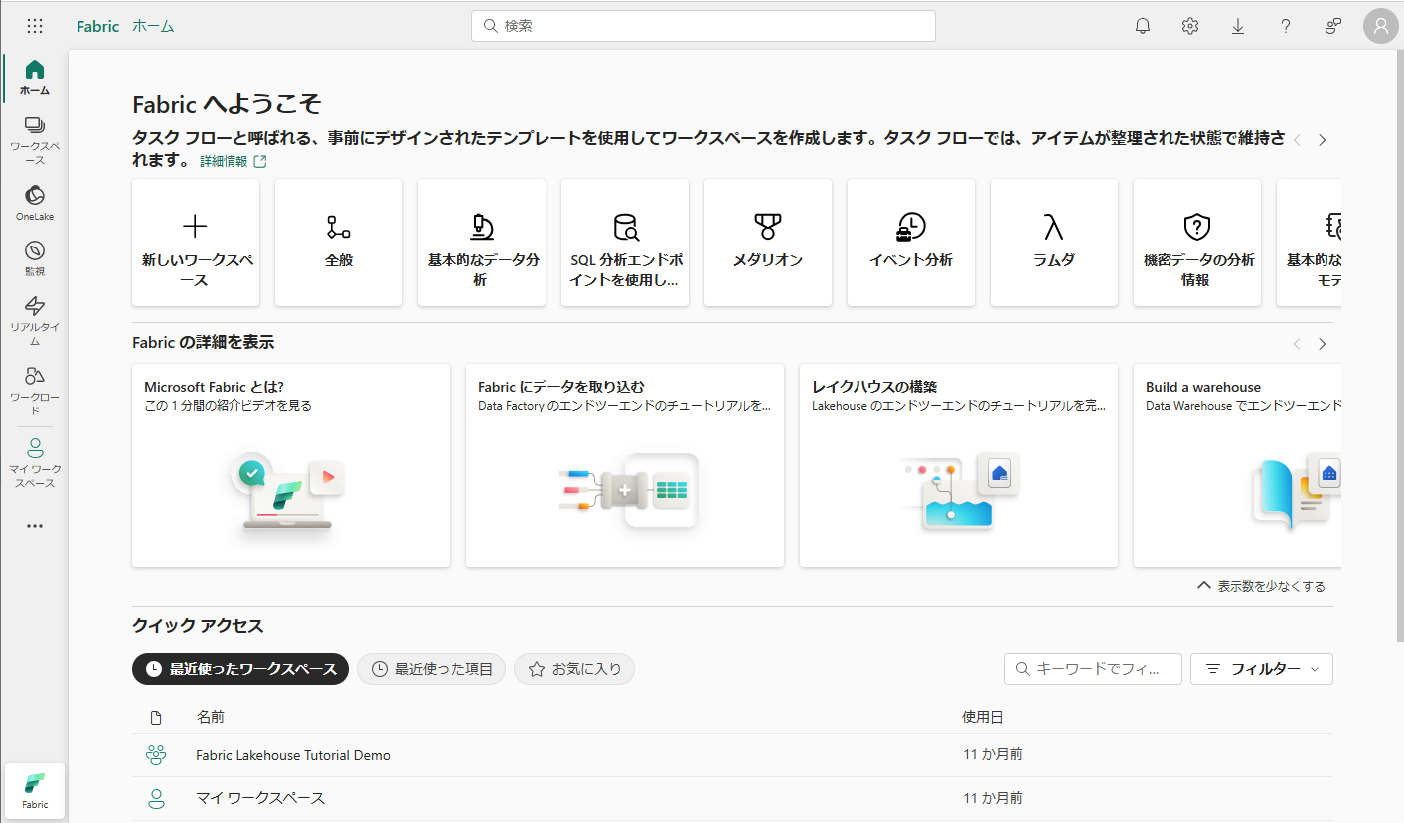Open the 詳細情報 link
Screen dimensions: 1404x823
tap(233, 161)
